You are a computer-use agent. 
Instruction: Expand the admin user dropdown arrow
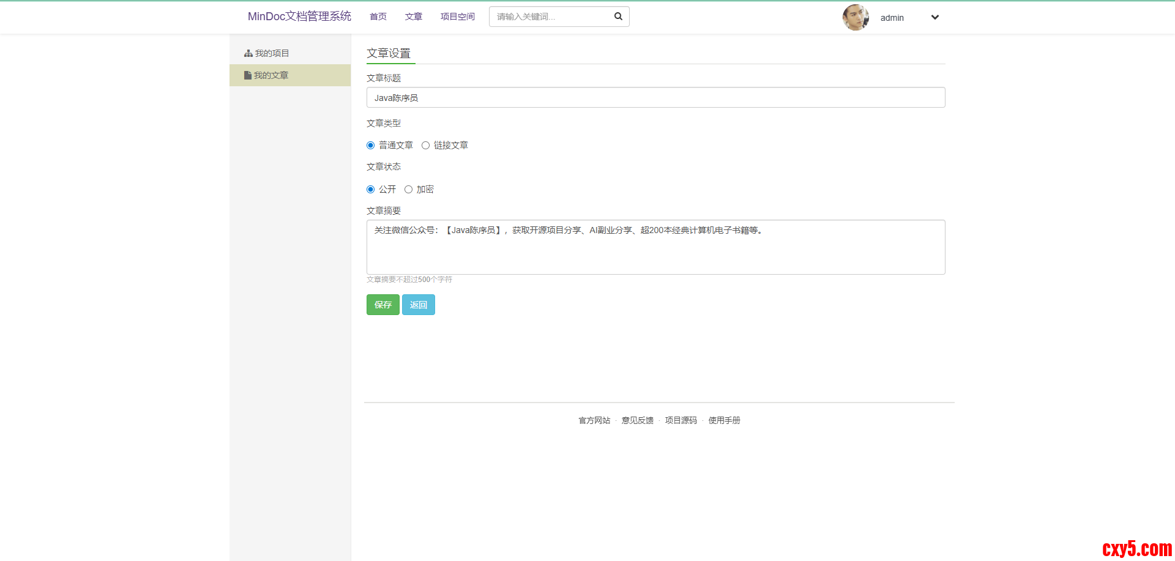[934, 18]
